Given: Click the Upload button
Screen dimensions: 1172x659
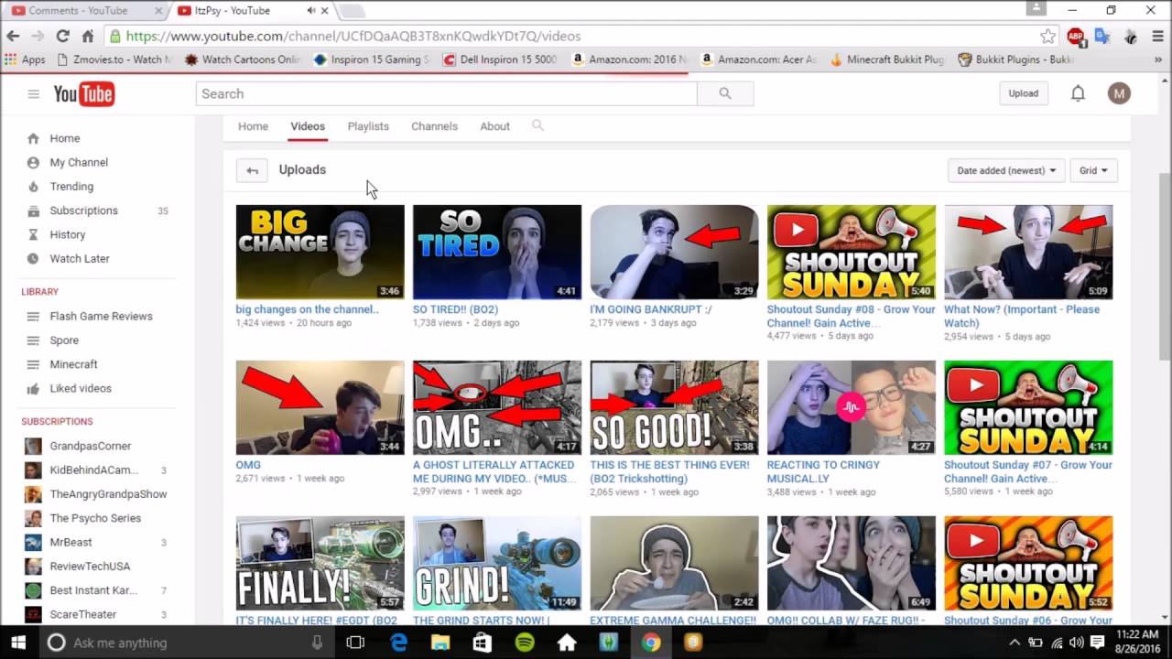Looking at the screenshot, I should (x=1023, y=93).
